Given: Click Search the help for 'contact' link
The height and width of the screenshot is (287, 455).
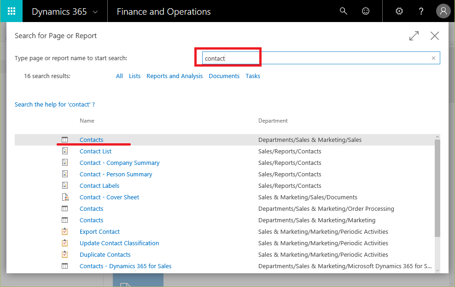Looking at the screenshot, I should [x=55, y=104].
